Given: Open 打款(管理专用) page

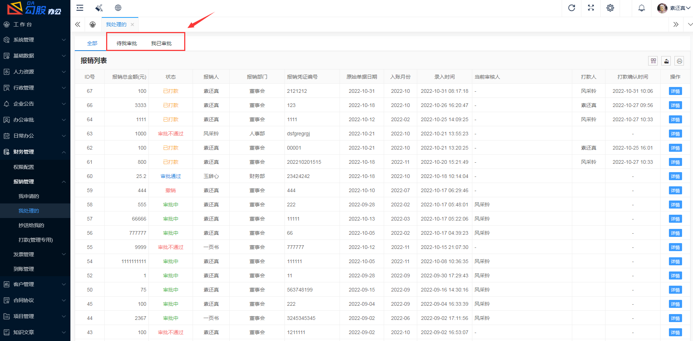Looking at the screenshot, I should [x=35, y=240].
